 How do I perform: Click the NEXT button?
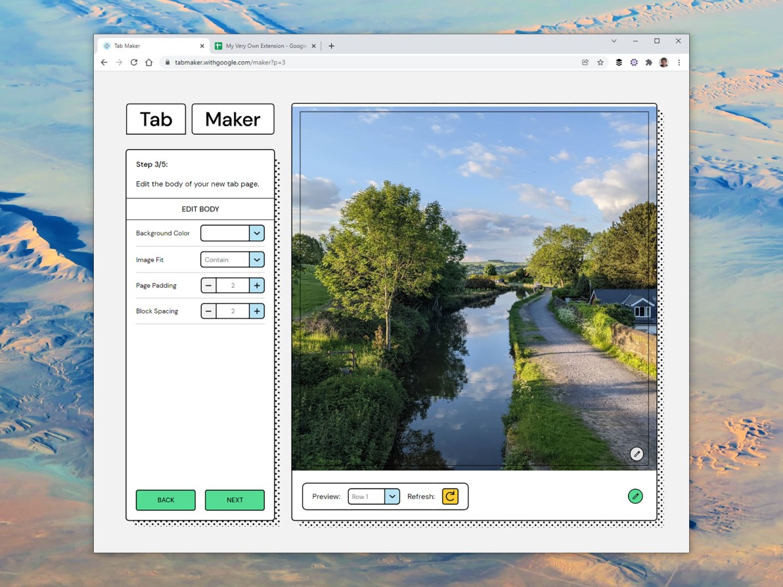point(235,500)
